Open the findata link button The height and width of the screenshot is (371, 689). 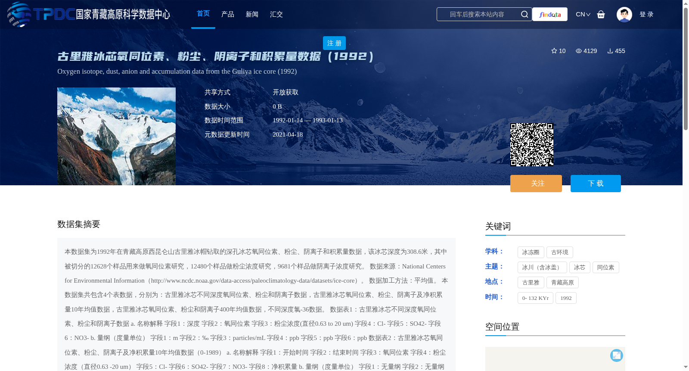[x=550, y=14]
